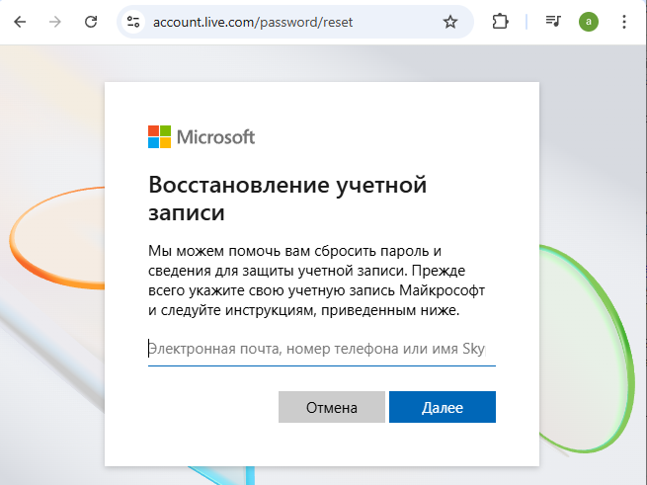Open the site information icon in address bar
Viewport: 647px width, 485px height.
[x=133, y=22]
